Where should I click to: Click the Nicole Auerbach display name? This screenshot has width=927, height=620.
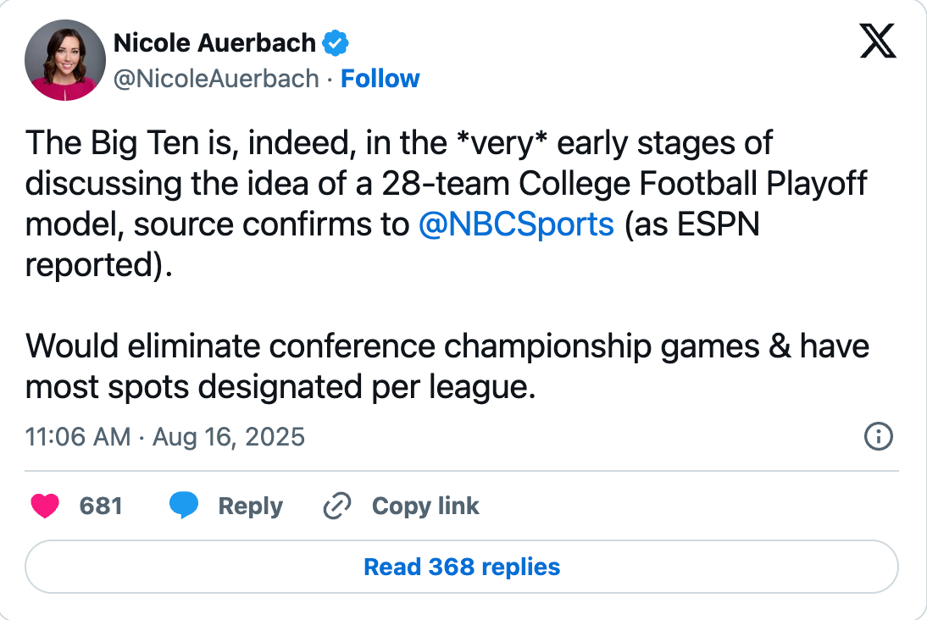[x=214, y=42]
